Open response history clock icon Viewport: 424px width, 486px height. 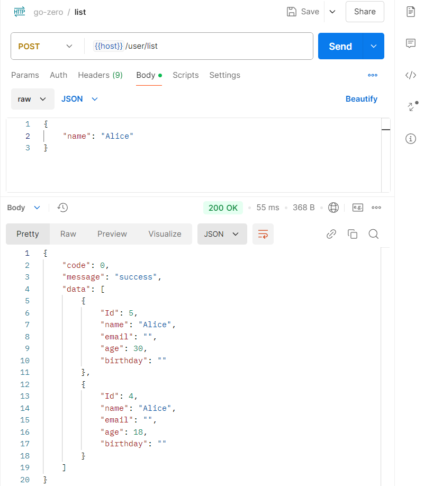tap(62, 208)
